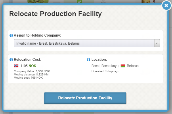Click the Norway flag icon next to 1105 NOK
Viewport: 172px width, 114px height.
click(16, 66)
